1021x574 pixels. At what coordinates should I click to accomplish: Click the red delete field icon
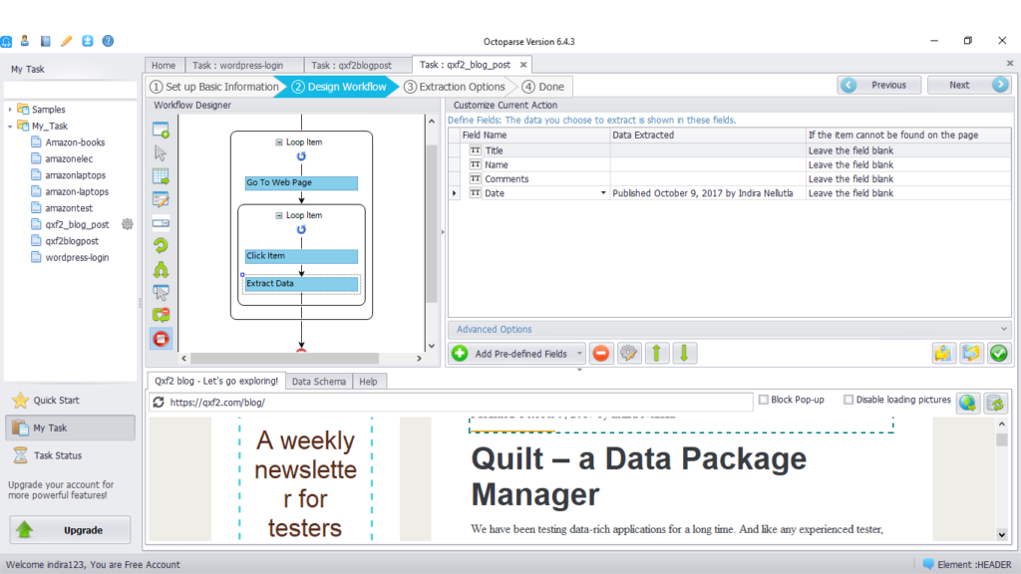click(x=601, y=353)
